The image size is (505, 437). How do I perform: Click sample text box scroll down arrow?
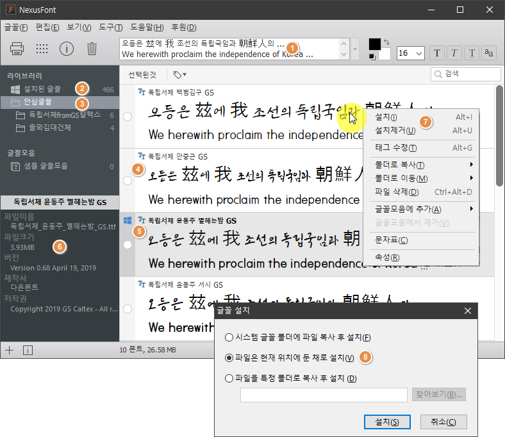pyautogui.click(x=344, y=54)
